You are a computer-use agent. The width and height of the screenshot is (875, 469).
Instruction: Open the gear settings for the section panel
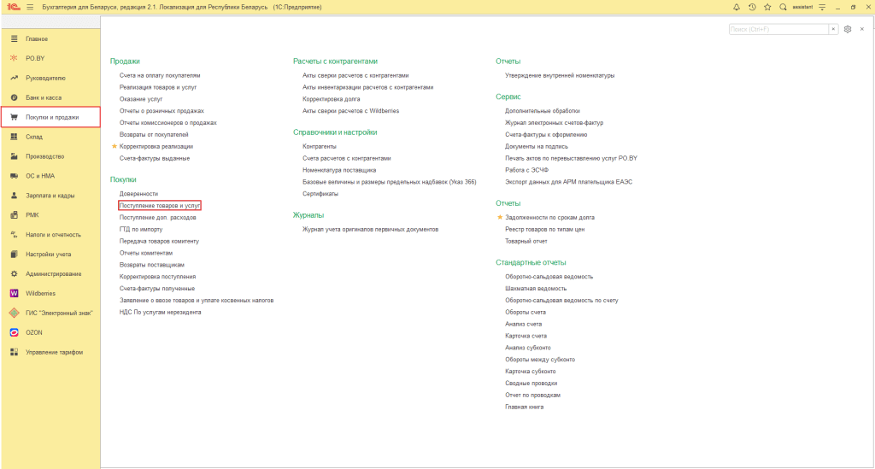848,29
